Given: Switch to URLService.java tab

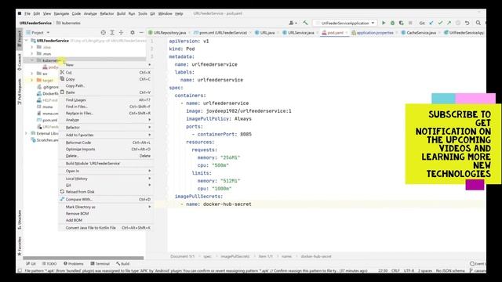Looking at the screenshot, I should click(300, 33).
